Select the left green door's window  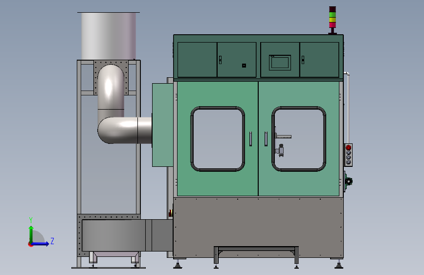click(x=218, y=139)
